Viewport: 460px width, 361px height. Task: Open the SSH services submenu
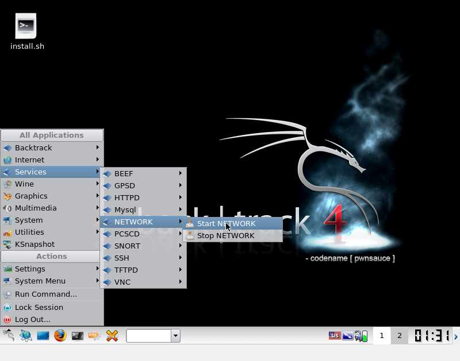(x=143, y=258)
